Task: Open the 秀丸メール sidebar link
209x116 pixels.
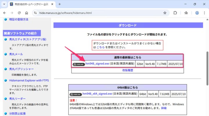Action: [16, 54]
